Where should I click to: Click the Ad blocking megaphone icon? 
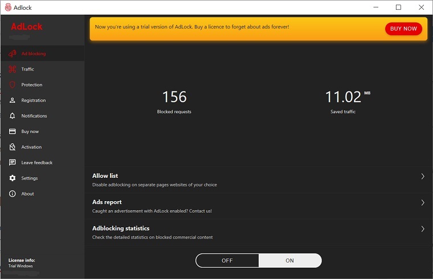point(12,54)
